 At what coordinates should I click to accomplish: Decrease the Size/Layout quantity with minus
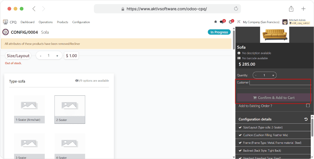[x=40, y=56]
